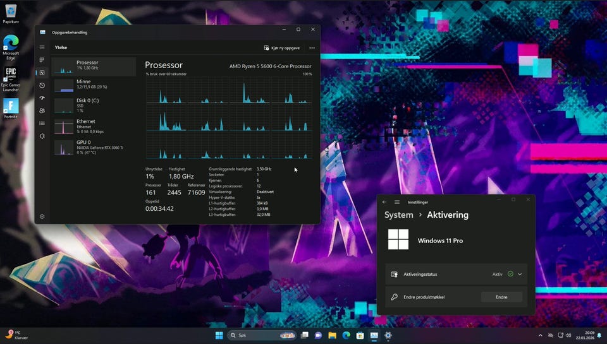Select GPU 0 in the performance list
This screenshot has height=344, width=607.
click(93, 146)
